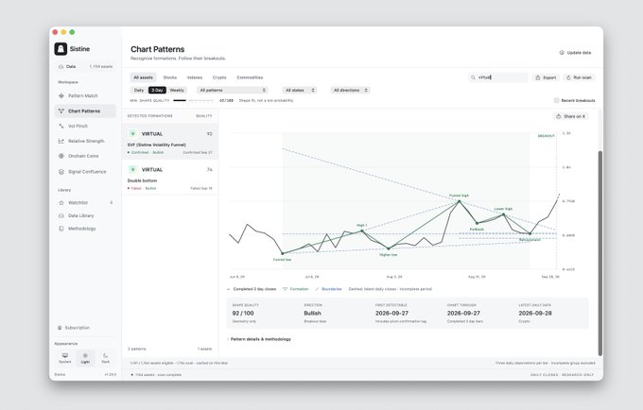
Task: Click the Pattern Match sidebar icon
Action: [x=61, y=95]
